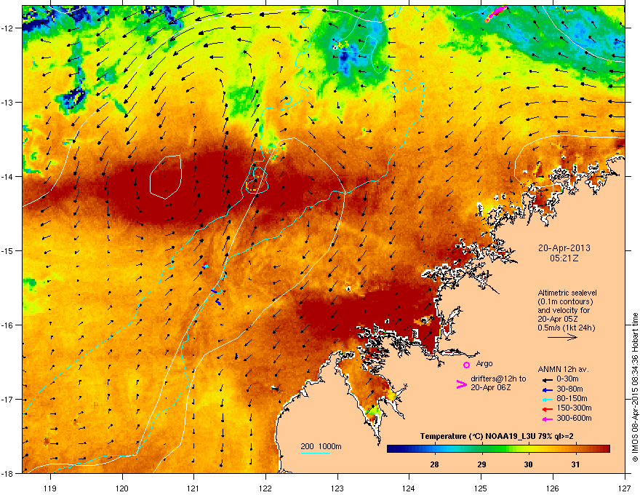
Task: Click the longitude axis label 120
Action: (122, 488)
